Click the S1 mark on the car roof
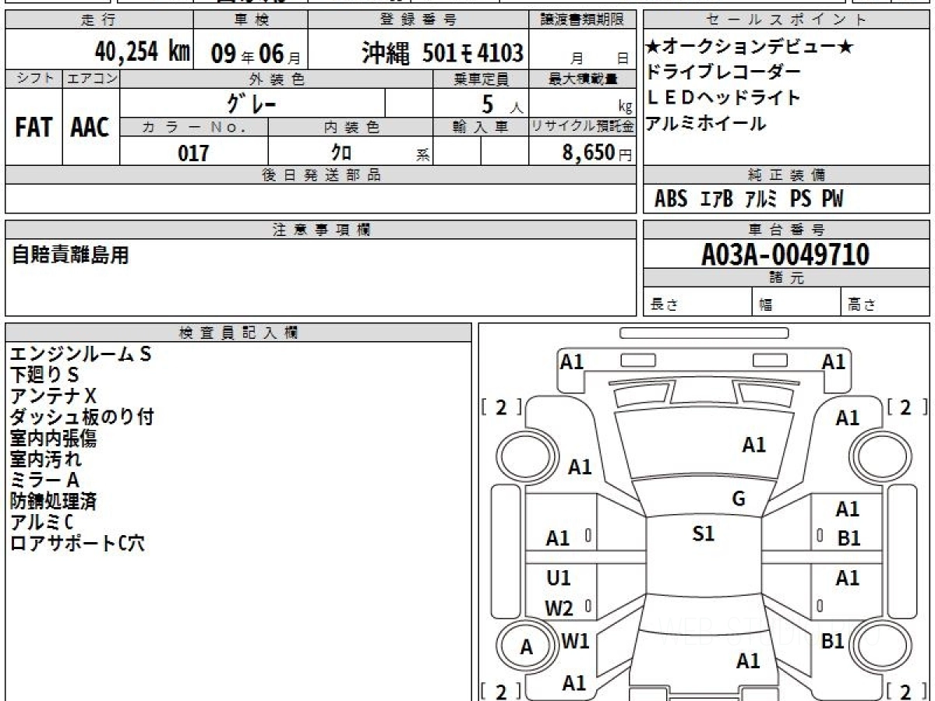 704,534
